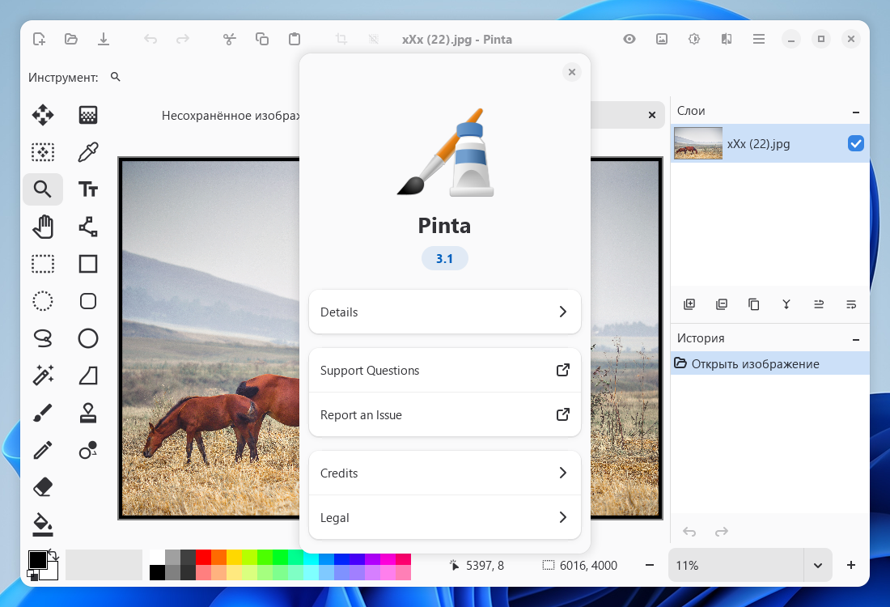This screenshot has height=607, width=890.
Task: Collapse the Слои panel
Action: coord(855,112)
